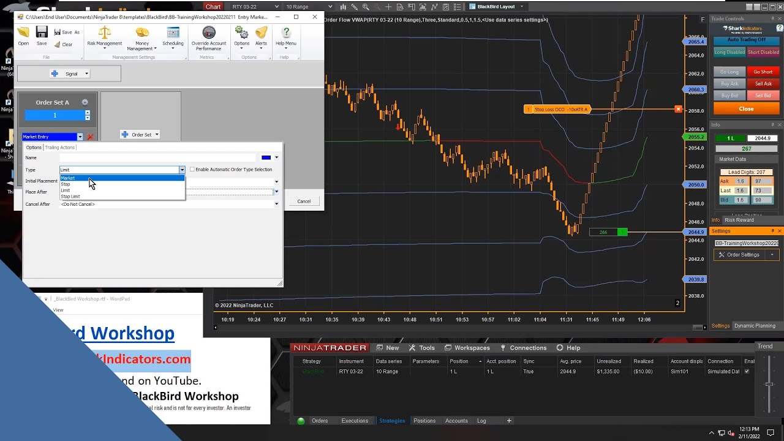Click the Go Long button

point(729,72)
